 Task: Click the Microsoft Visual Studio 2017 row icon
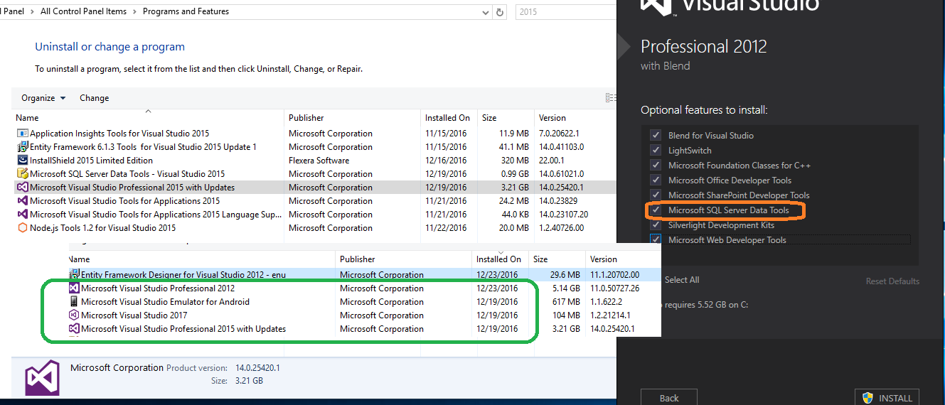tap(74, 315)
